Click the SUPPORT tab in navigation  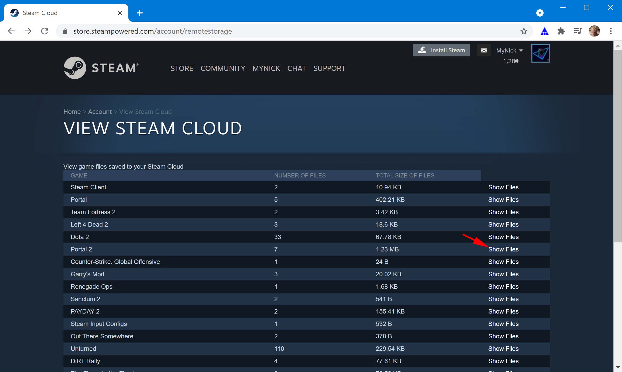[x=330, y=68]
